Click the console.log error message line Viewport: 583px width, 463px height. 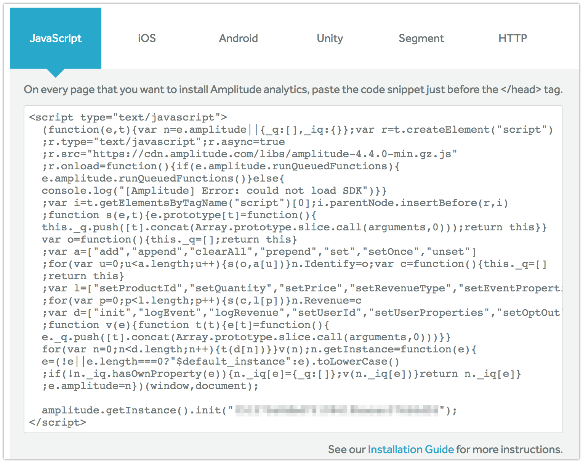click(213, 191)
